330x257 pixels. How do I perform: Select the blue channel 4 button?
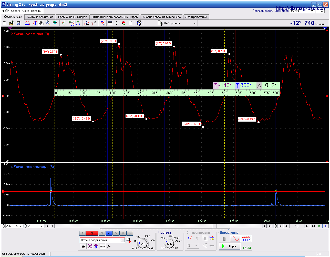point(109,233)
